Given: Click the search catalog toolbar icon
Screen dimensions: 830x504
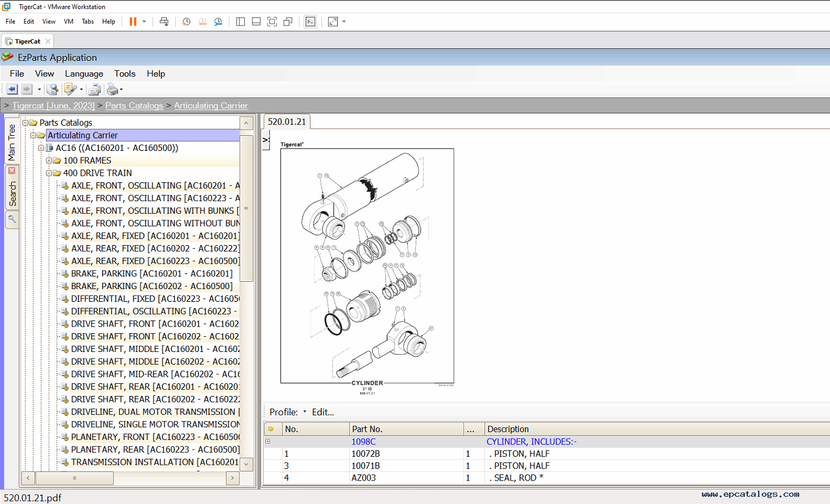Looking at the screenshot, I should point(53,89).
